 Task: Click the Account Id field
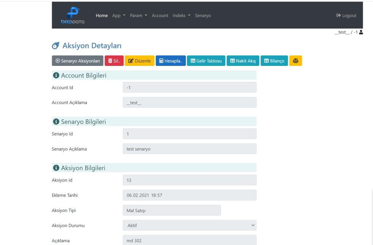(189, 87)
